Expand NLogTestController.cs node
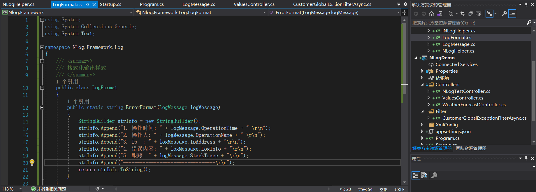536x192 pixels. (428, 91)
